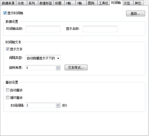
Task: Click into the 显示名称 input box
Action: click(x=100, y=29)
